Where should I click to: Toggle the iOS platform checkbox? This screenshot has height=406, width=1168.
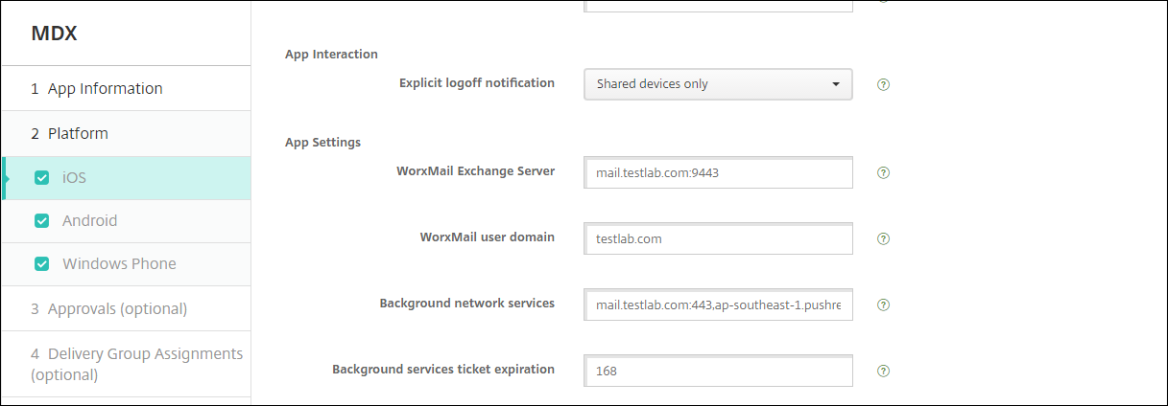tap(42, 177)
